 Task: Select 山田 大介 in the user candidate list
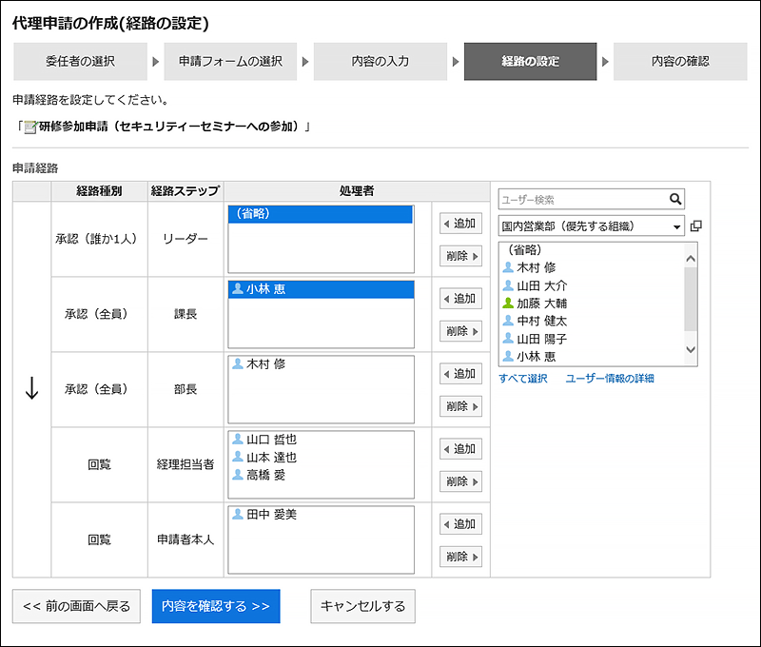(x=591, y=285)
